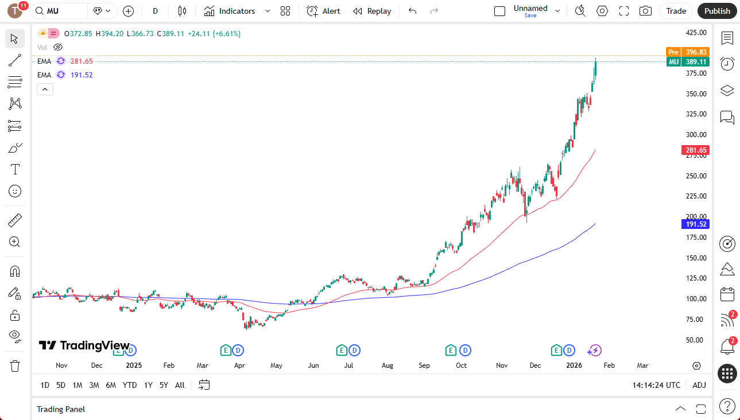Lock all drawing tools

click(x=15, y=314)
